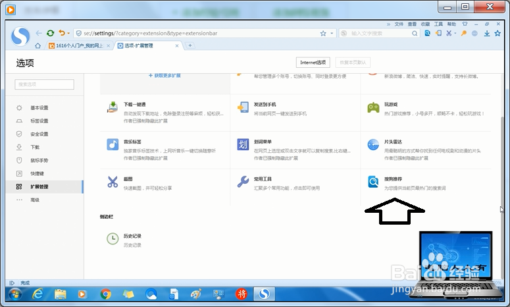This screenshot has width=510, height=307.
Task: Click the 音乐标签 music note icon
Action: click(113, 144)
